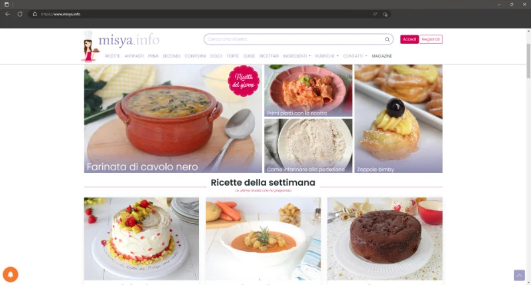Click the search magnifier icon
The image size is (531, 285).
tap(387, 40)
